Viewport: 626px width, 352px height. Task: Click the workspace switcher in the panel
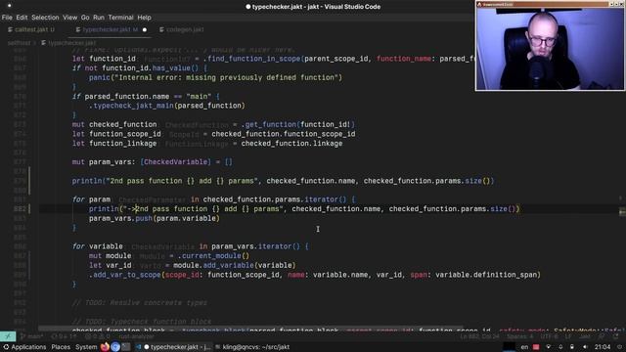coord(509,347)
